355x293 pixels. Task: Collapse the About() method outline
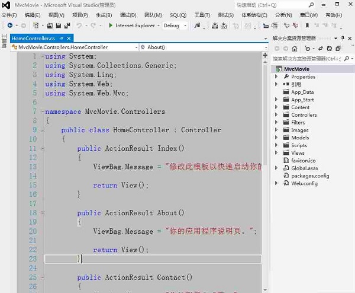tap(43, 213)
